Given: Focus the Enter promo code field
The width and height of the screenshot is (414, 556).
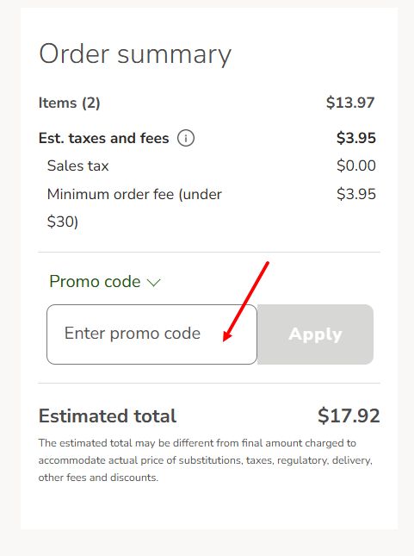Looking at the screenshot, I should pos(151,334).
